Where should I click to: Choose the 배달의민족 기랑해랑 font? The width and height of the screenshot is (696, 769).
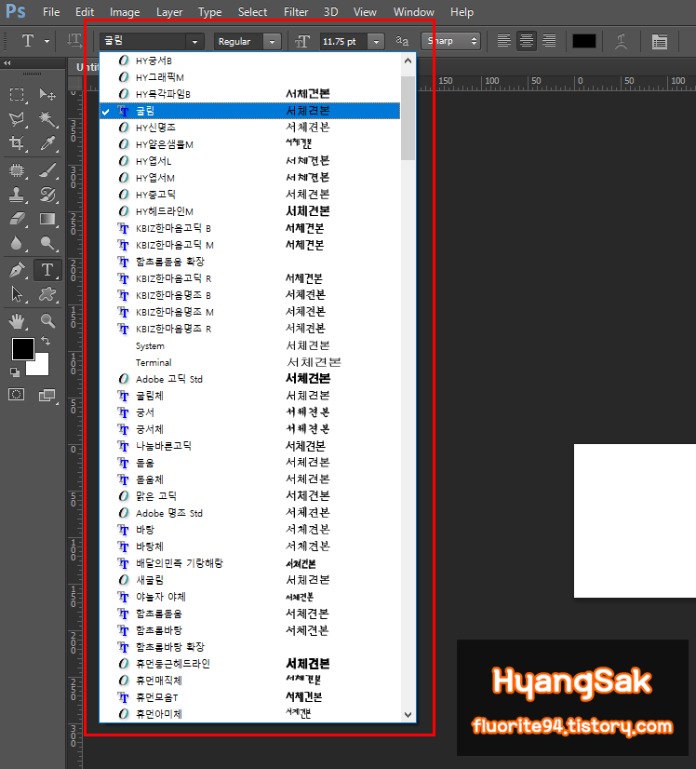(x=250, y=563)
